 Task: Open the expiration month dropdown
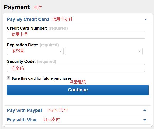(x=35, y=51)
